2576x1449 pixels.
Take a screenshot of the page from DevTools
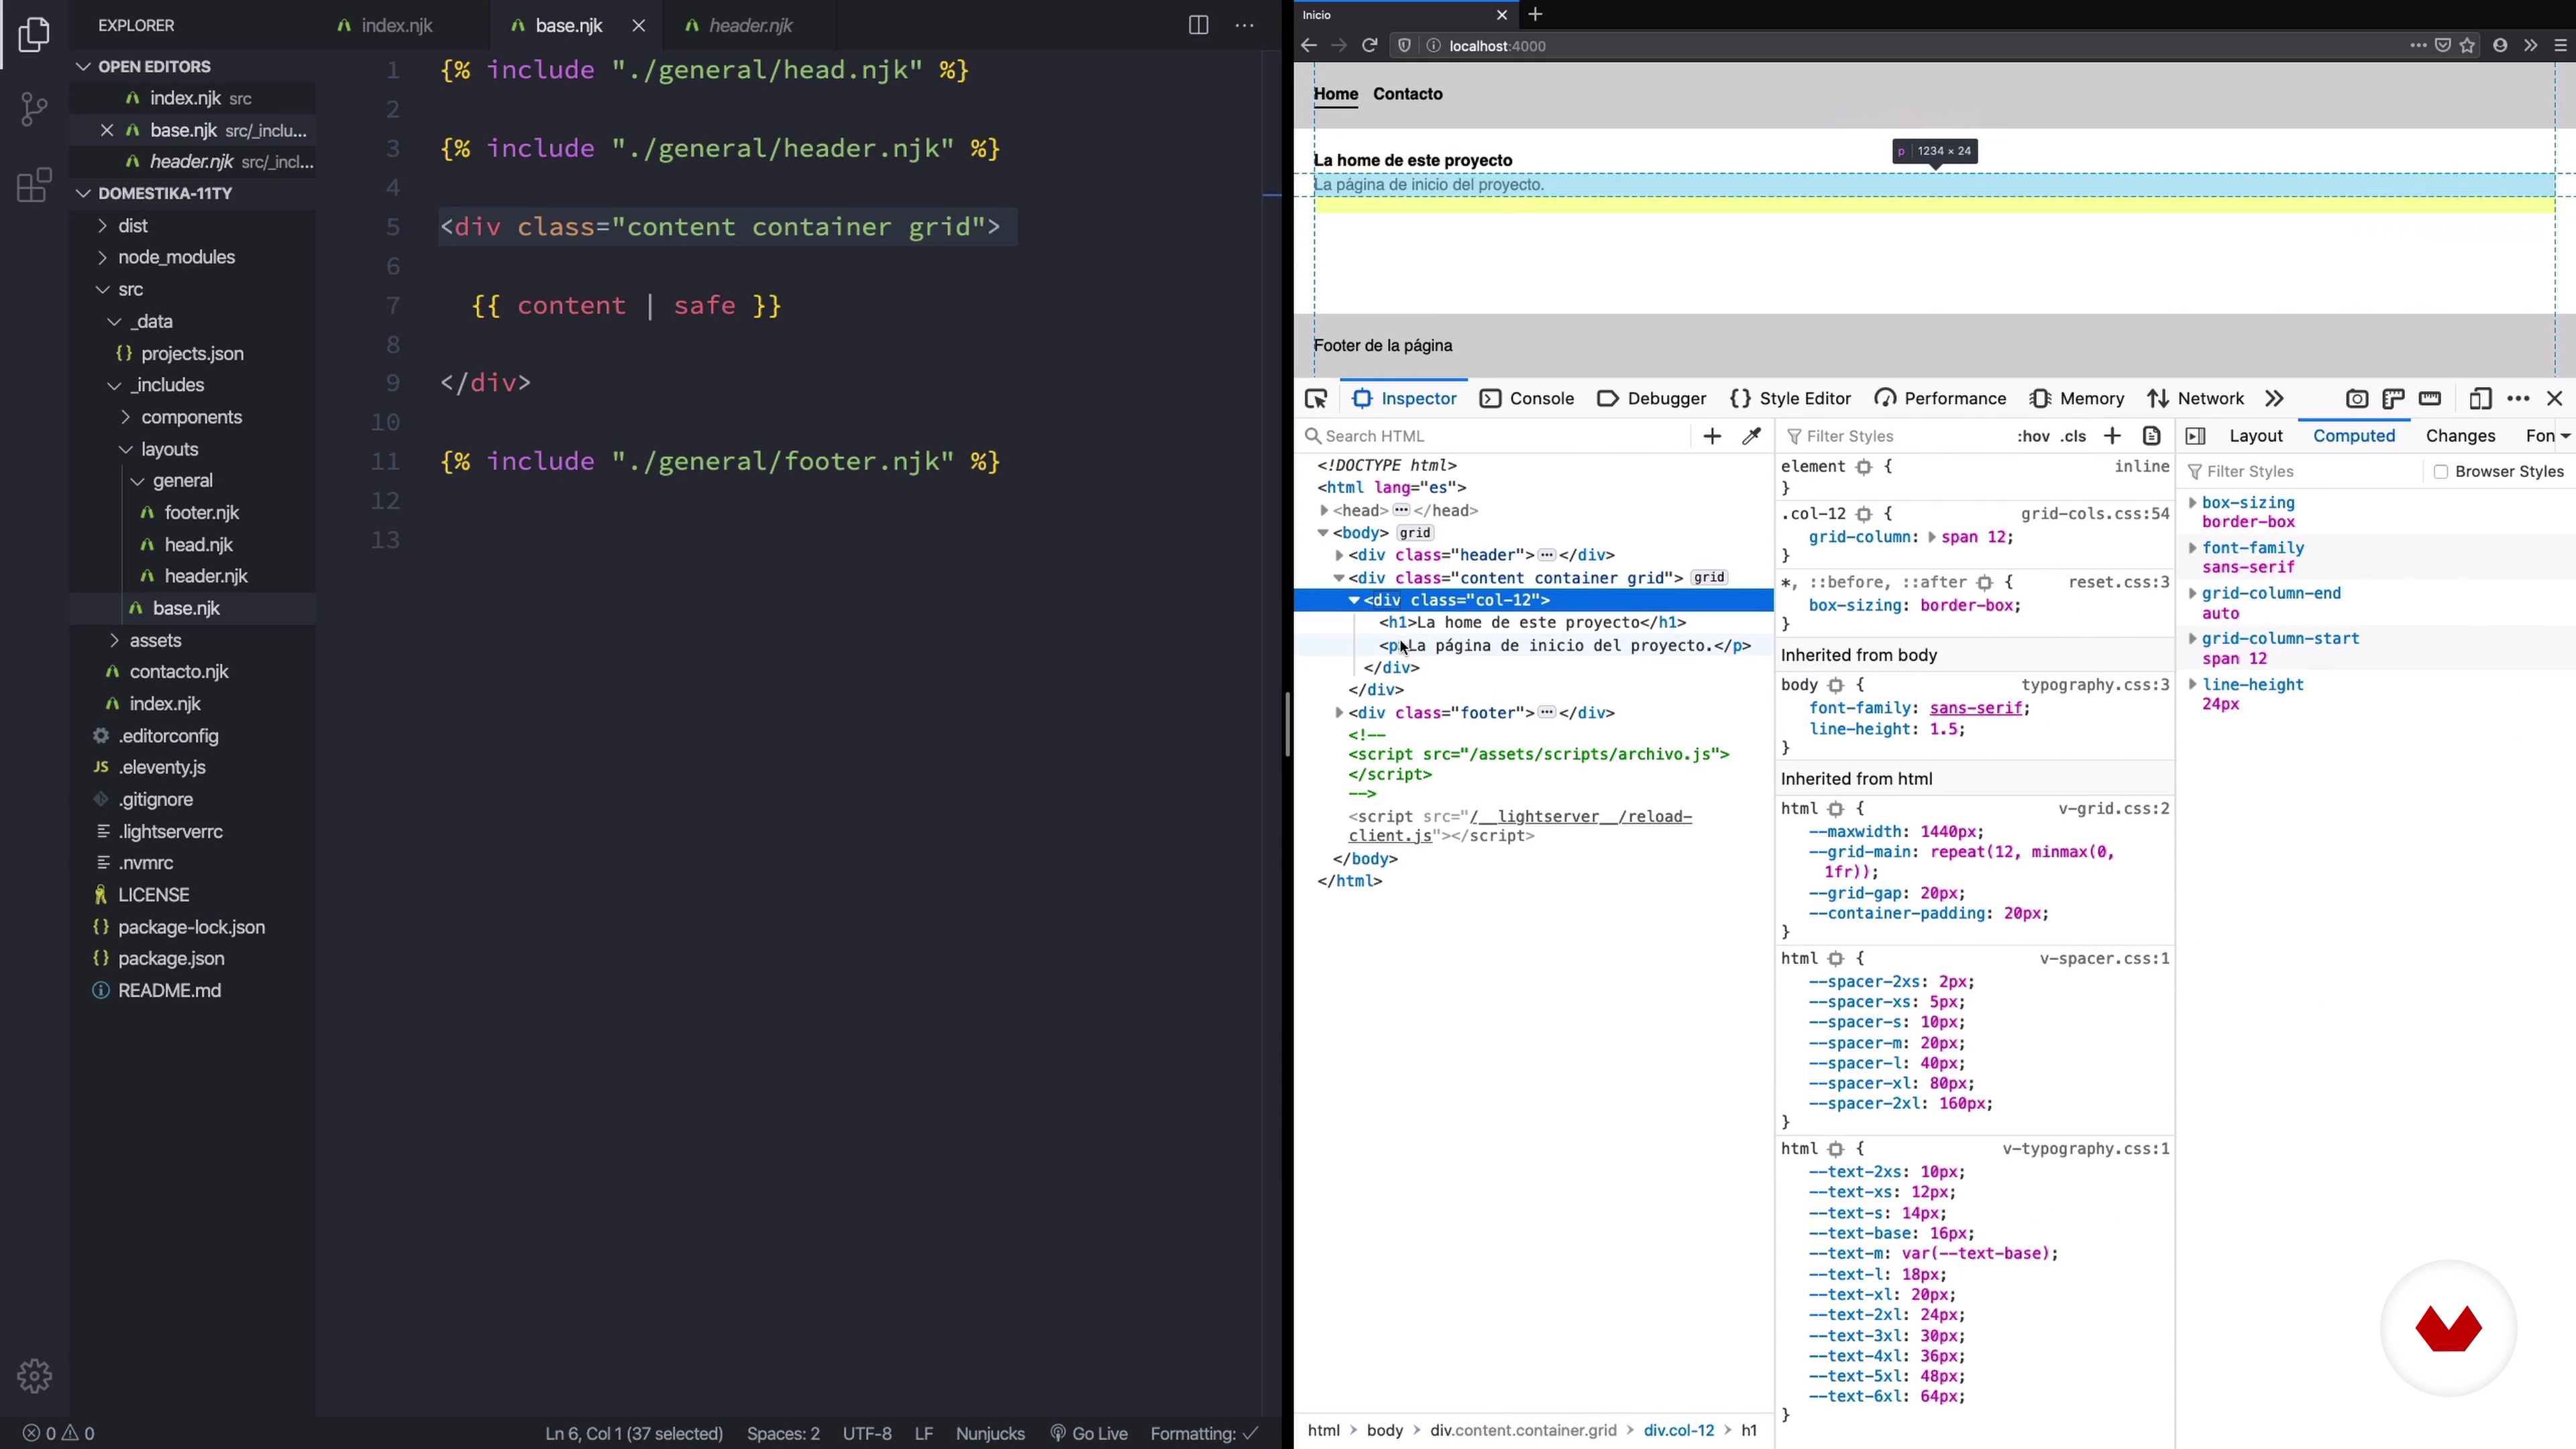click(x=2357, y=399)
